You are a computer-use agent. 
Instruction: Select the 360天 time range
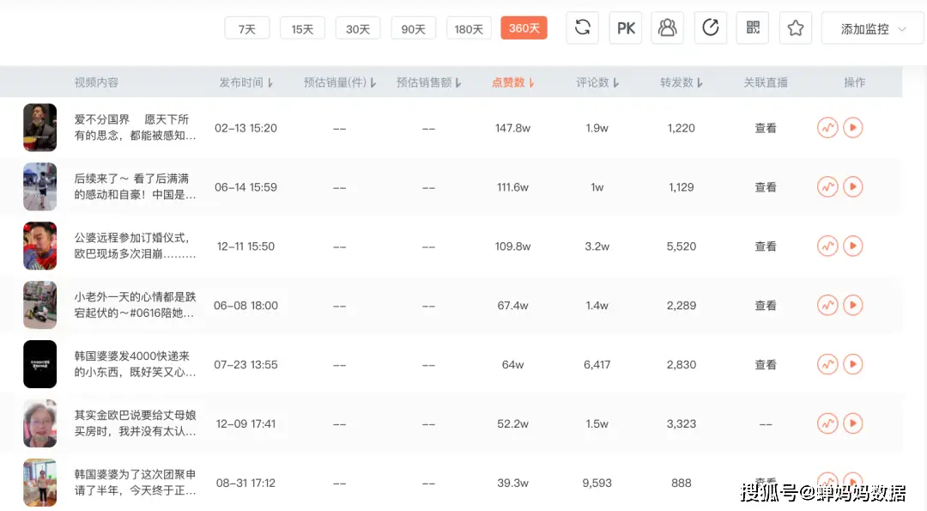(x=524, y=27)
